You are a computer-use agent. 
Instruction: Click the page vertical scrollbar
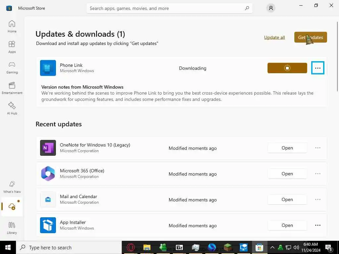click(x=337, y=57)
